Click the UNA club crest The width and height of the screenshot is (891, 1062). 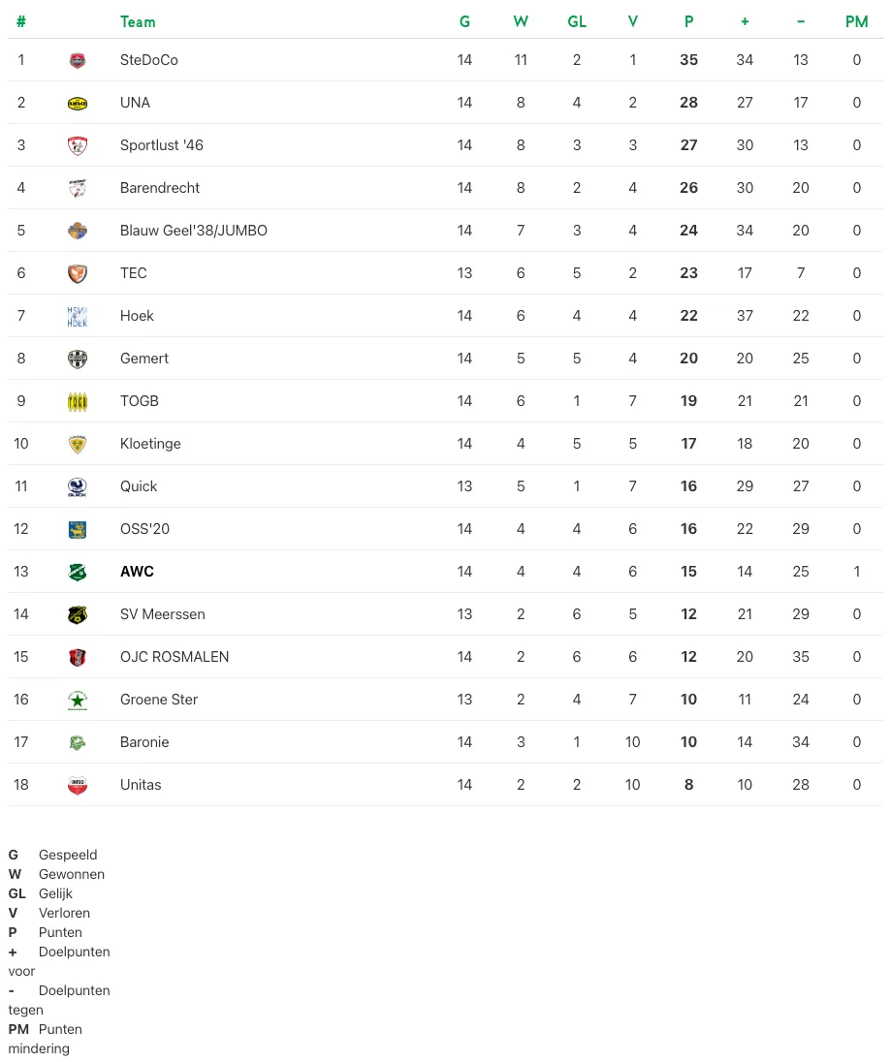78,103
